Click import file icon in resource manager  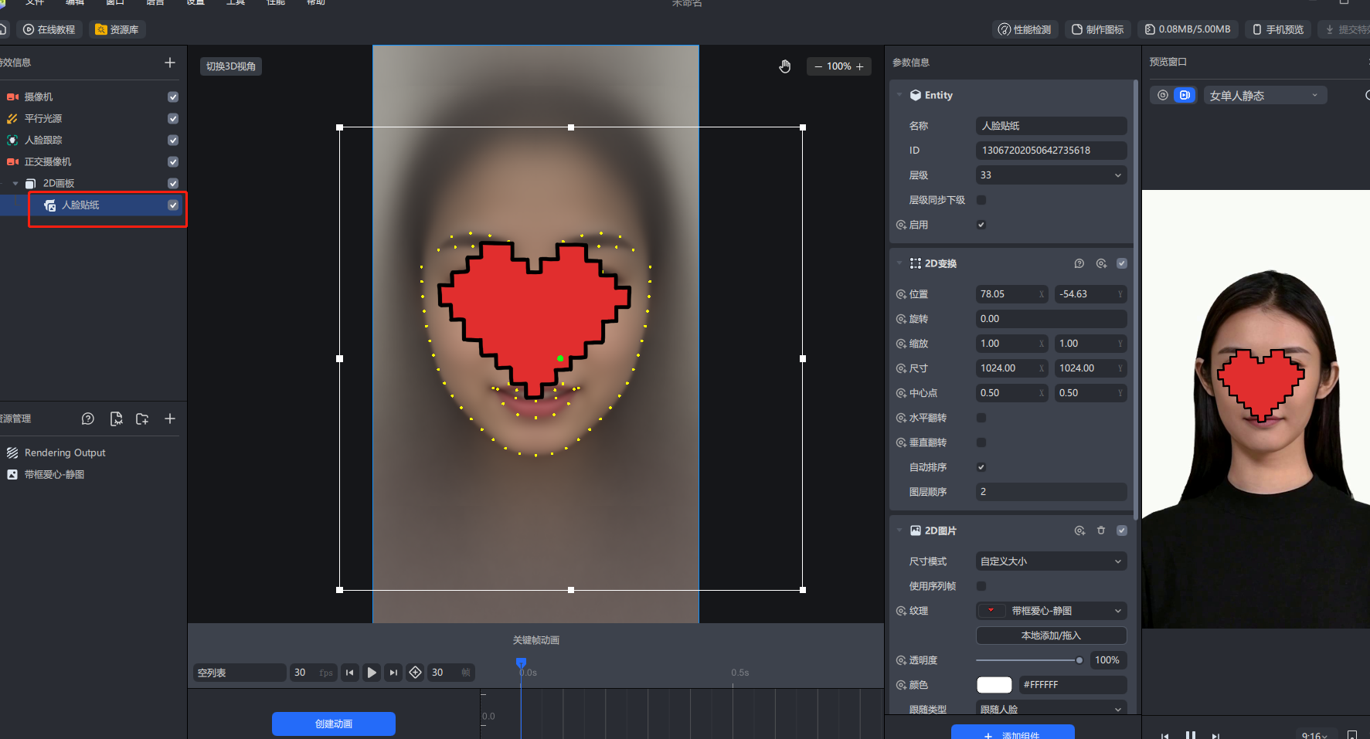click(x=116, y=419)
